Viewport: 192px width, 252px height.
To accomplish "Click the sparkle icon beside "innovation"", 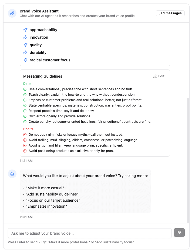I will [x=25, y=37].
